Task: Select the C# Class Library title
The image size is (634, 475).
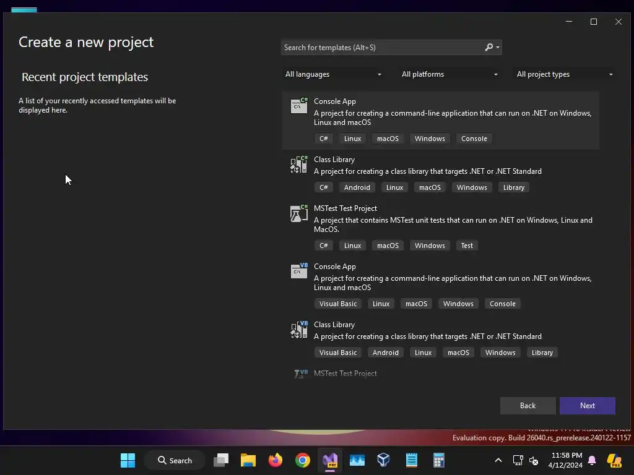Action: pos(334,160)
